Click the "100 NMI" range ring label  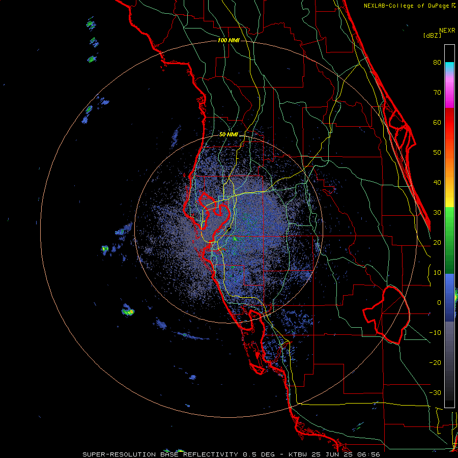[x=228, y=40]
